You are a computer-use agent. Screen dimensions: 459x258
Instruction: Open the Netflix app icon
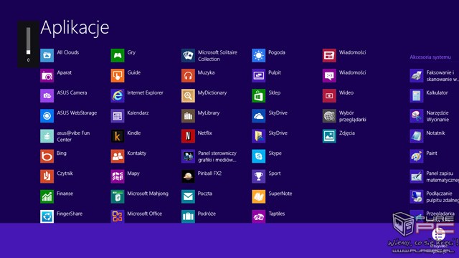click(x=188, y=136)
